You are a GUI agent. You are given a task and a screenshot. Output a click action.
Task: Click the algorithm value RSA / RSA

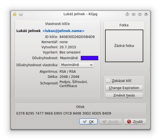tap(68, 71)
